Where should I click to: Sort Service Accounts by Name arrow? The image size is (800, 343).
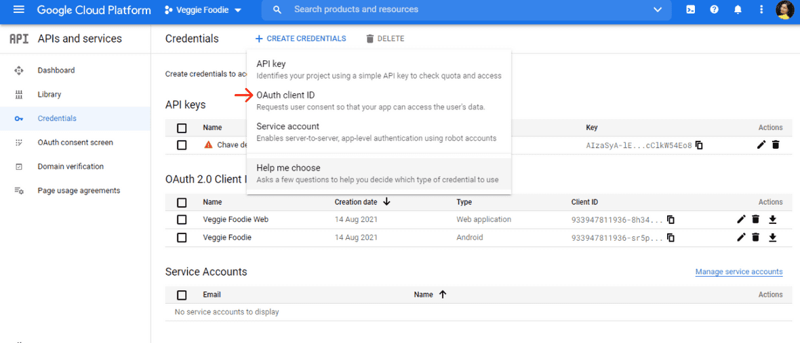pyautogui.click(x=442, y=294)
